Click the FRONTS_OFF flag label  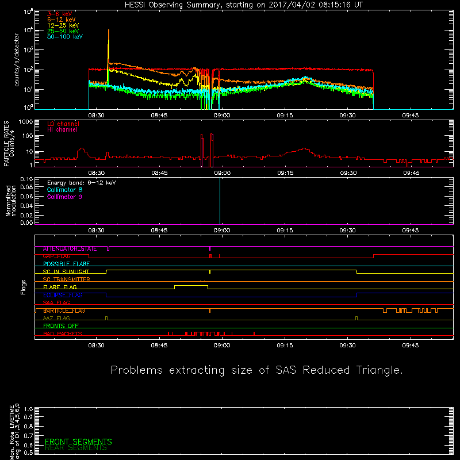tap(61, 326)
